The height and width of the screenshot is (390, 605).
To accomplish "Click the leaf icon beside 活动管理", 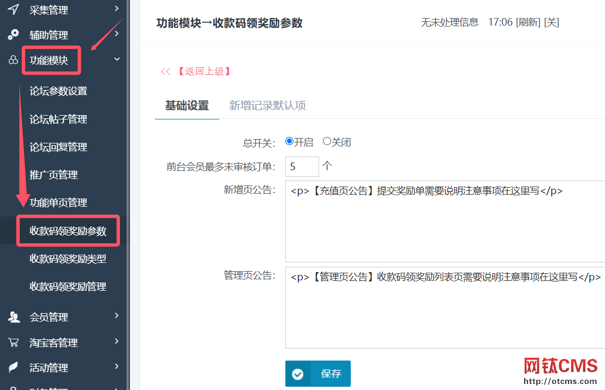I will pyautogui.click(x=13, y=368).
